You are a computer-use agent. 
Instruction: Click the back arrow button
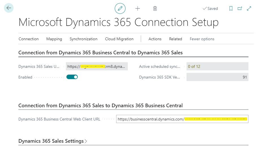pyautogui.click(x=8, y=8)
